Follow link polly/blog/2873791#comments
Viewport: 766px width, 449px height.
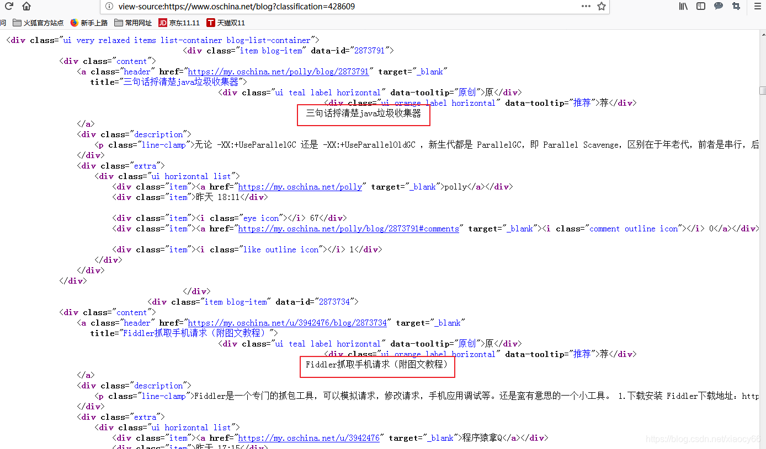[348, 229]
